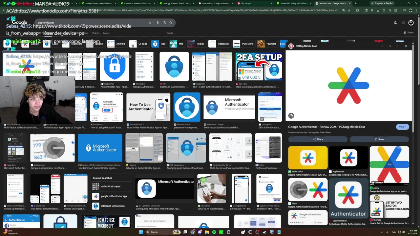Open the blue Microsoft Authenticator banner thumbnail
Screen dimensions: 420x236
[100, 148]
